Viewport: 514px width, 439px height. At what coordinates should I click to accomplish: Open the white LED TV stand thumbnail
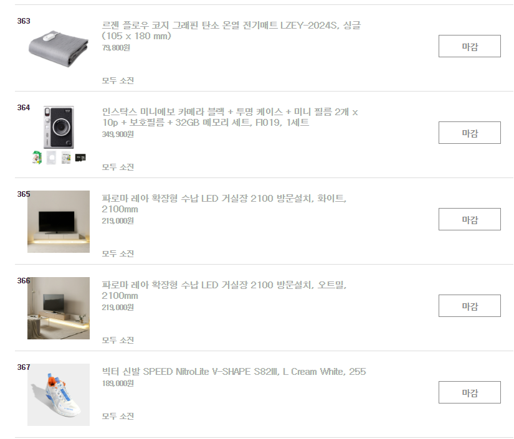pos(59,222)
